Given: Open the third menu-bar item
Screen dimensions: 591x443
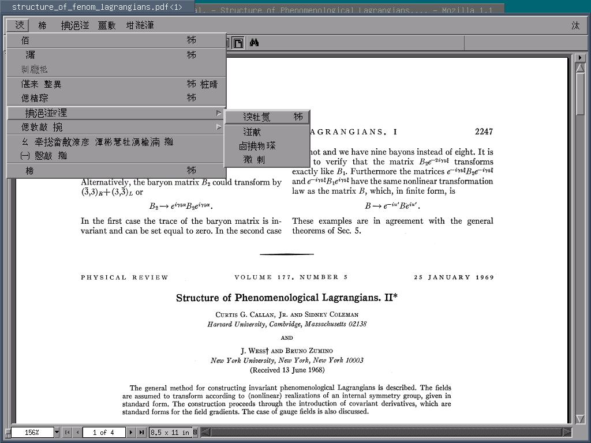Looking at the screenshot, I should pos(75,25).
